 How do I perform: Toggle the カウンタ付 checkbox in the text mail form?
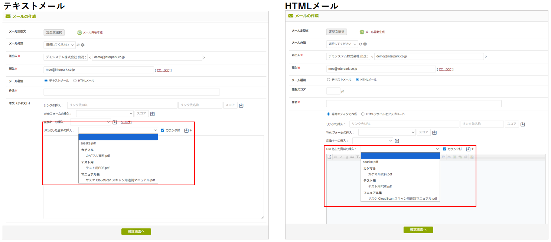click(x=163, y=130)
